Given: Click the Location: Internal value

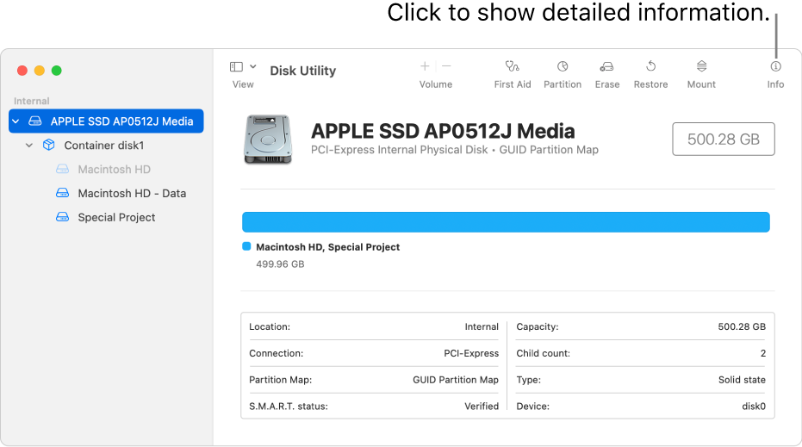Looking at the screenshot, I should pyautogui.click(x=482, y=326).
